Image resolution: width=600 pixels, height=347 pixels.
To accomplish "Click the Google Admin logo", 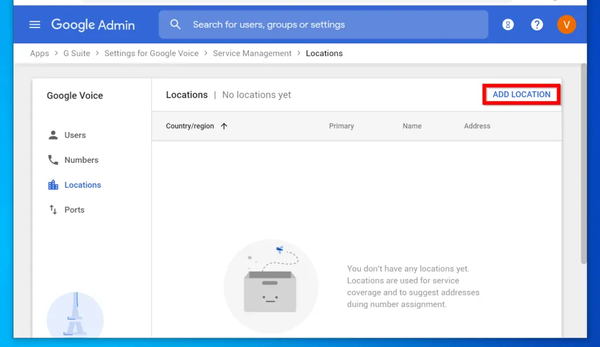I will click(93, 25).
